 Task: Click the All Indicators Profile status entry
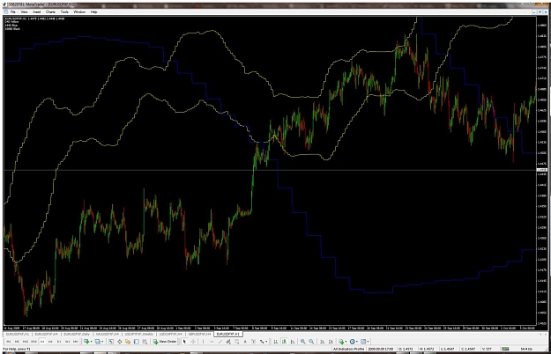pos(348,349)
